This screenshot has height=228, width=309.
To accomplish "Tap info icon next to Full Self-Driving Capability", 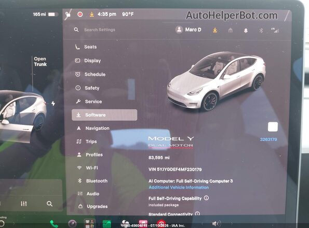I will (206, 198).
